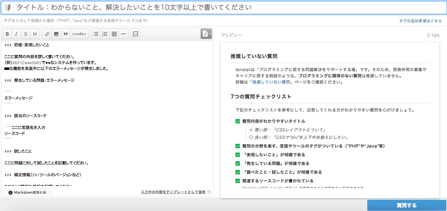Insert an image using the picture icon

click(x=56, y=34)
